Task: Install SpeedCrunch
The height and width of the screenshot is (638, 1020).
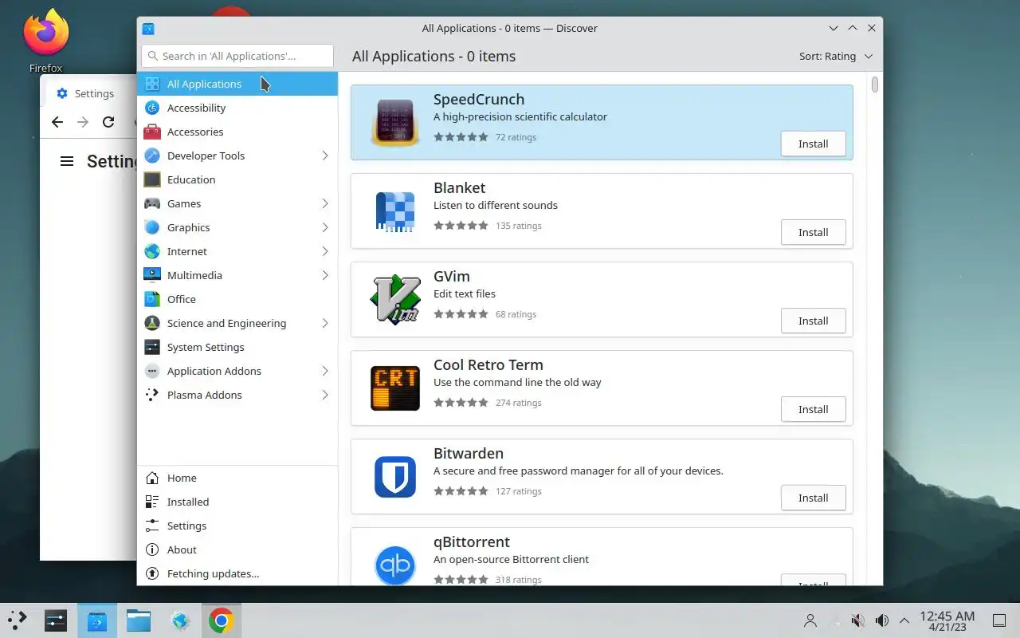Action: click(x=813, y=144)
